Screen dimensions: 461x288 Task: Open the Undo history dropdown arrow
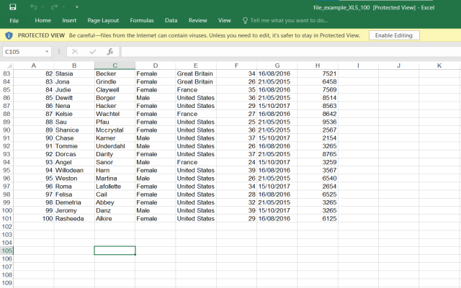tap(43, 6)
